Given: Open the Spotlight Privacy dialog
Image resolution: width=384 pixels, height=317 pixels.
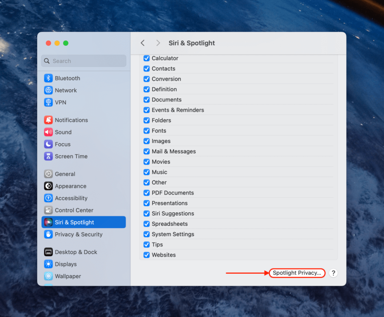Looking at the screenshot, I should pyautogui.click(x=297, y=273).
